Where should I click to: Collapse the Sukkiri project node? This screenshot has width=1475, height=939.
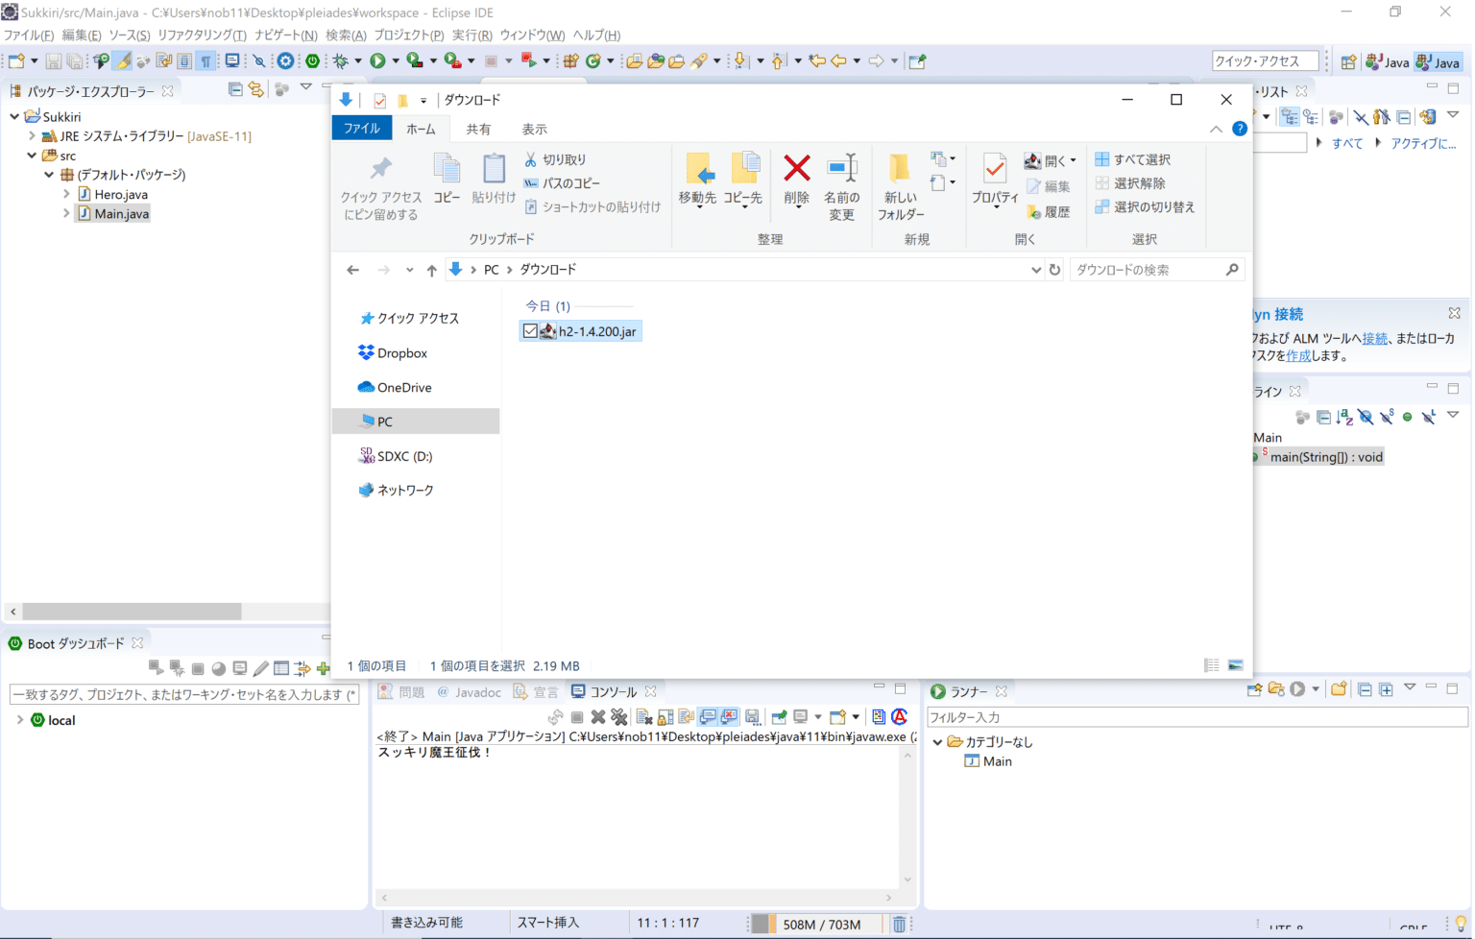point(12,116)
